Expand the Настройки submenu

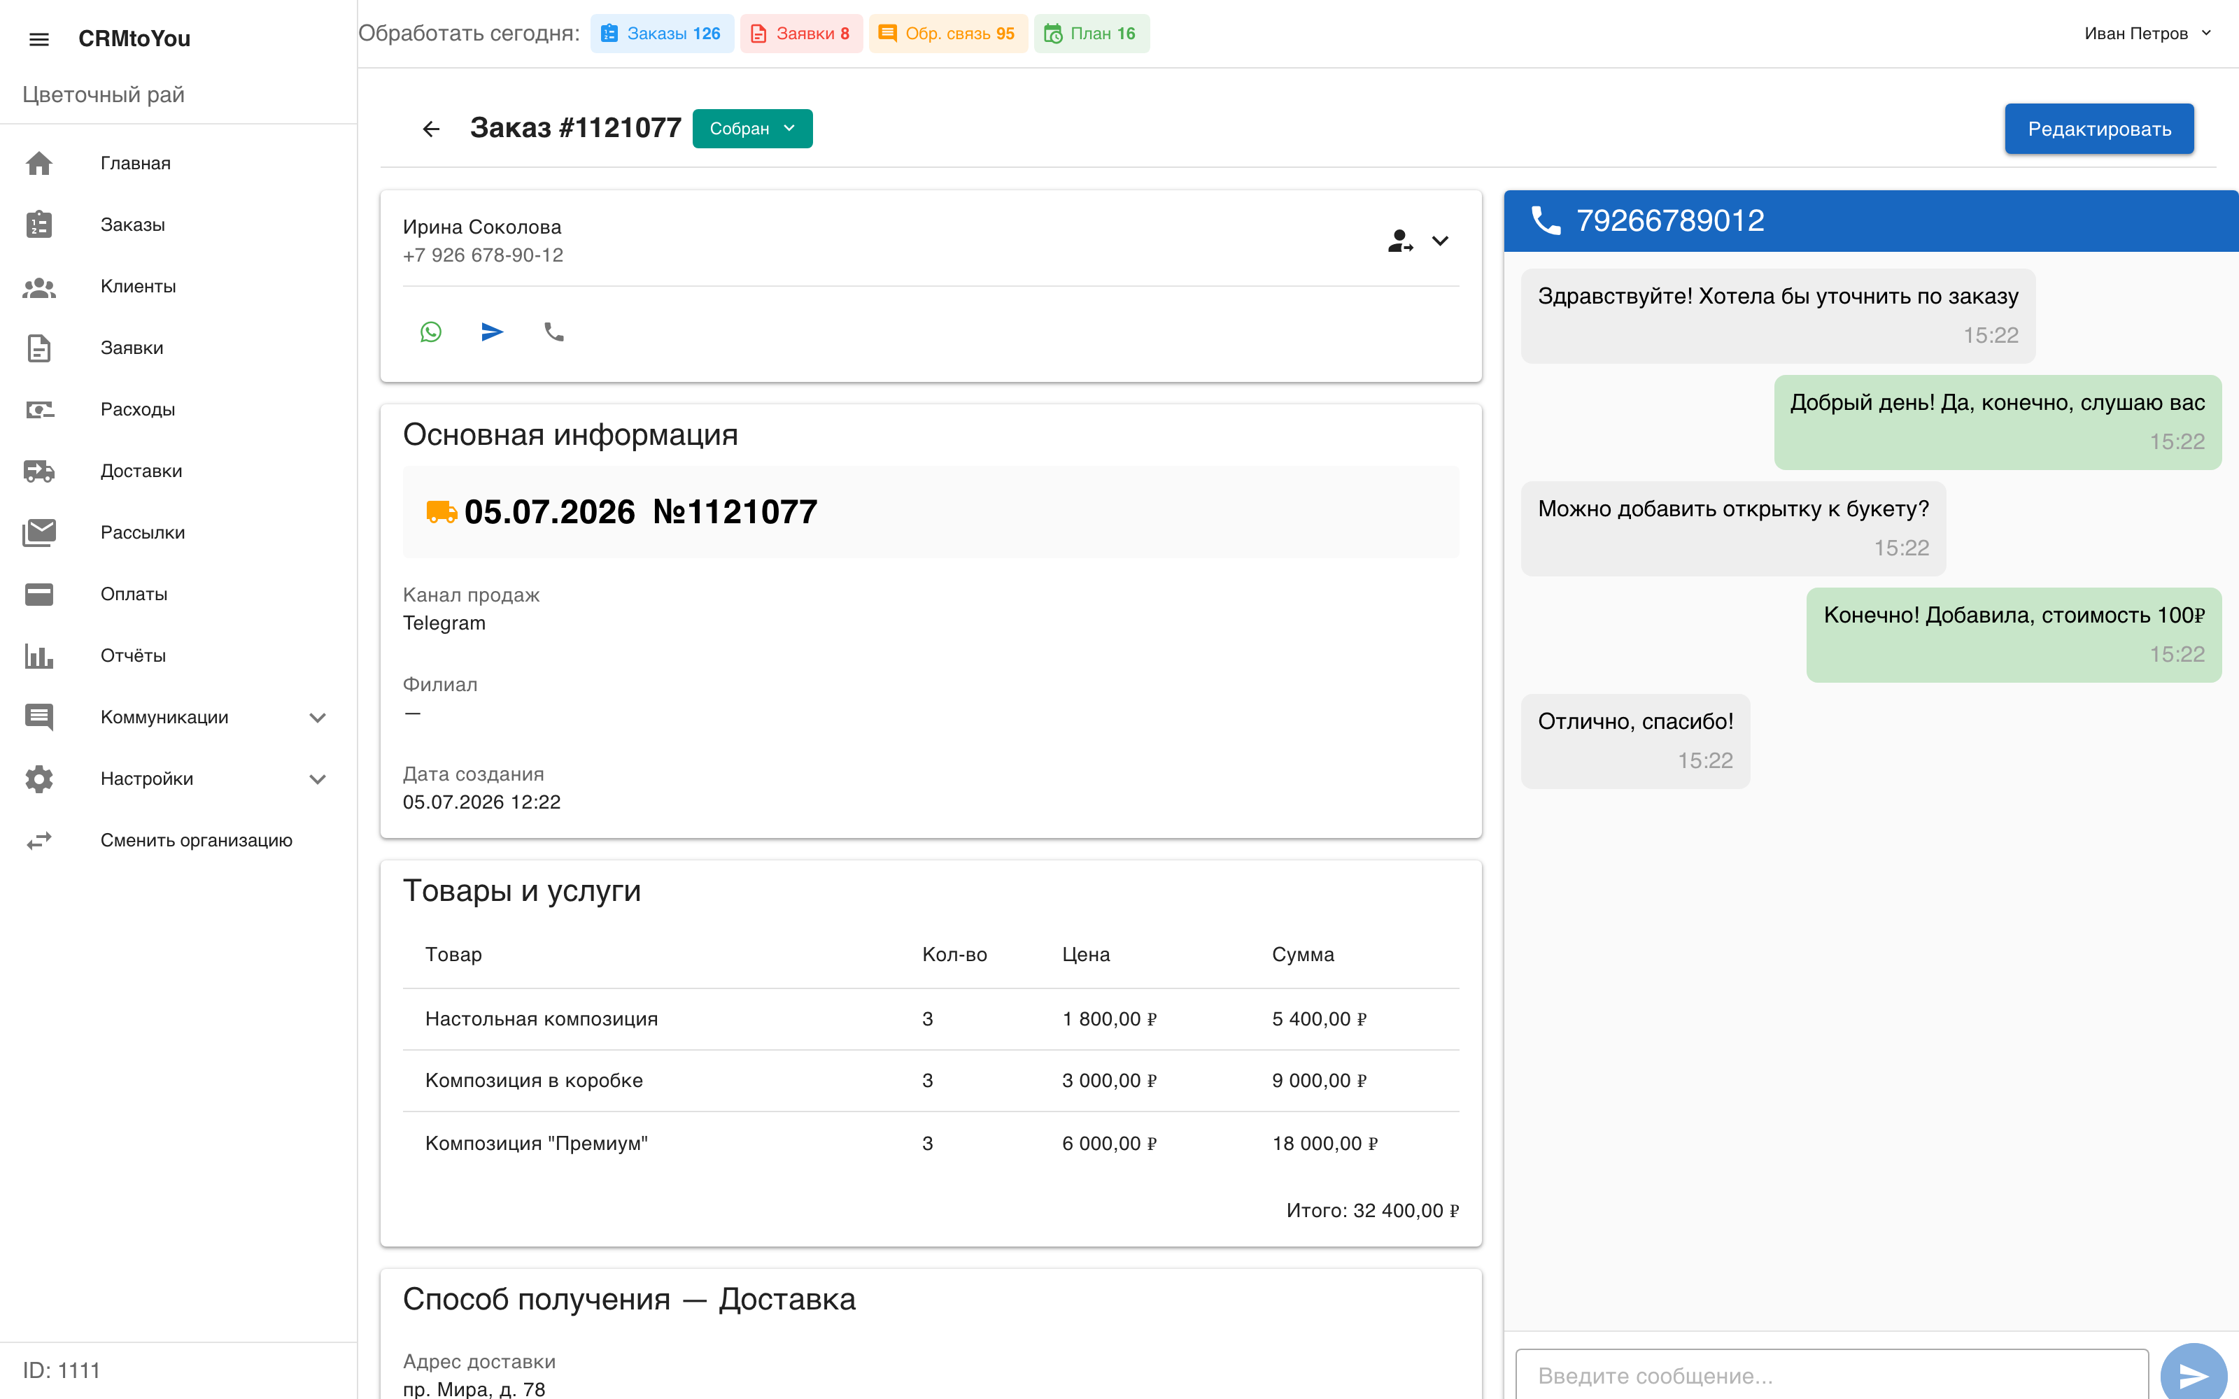pyautogui.click(x=318, y=779)
